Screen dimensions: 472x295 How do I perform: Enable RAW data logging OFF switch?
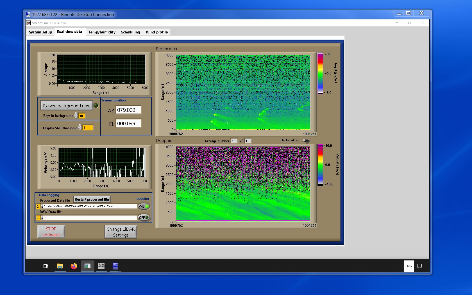[x=144, y=217]
